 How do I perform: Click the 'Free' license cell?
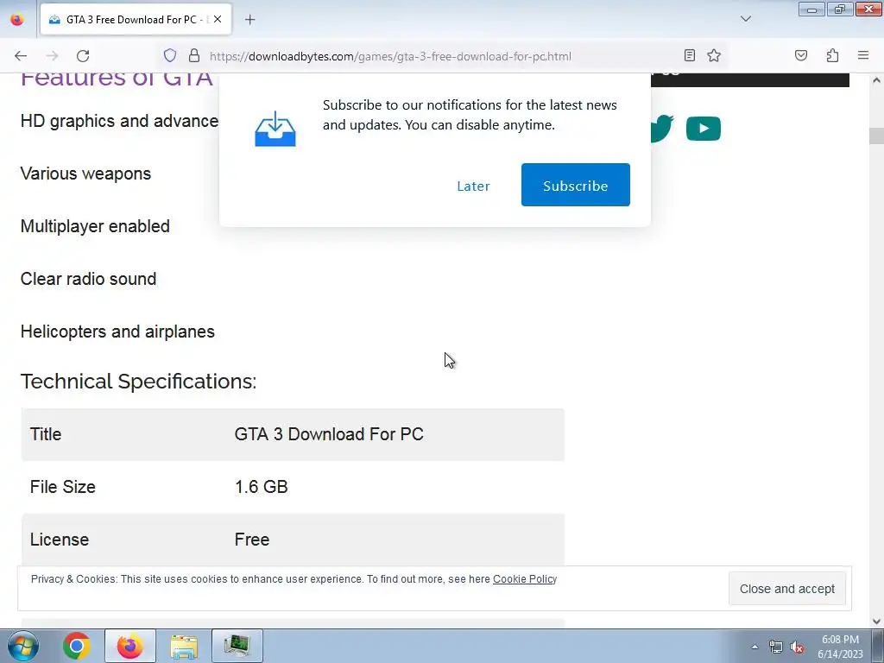[251, 540]
